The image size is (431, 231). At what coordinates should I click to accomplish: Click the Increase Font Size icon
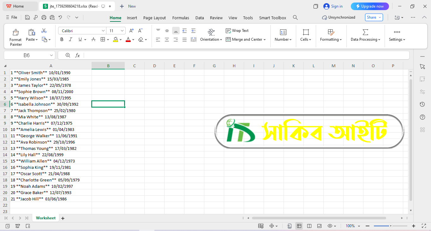point(132,31)
